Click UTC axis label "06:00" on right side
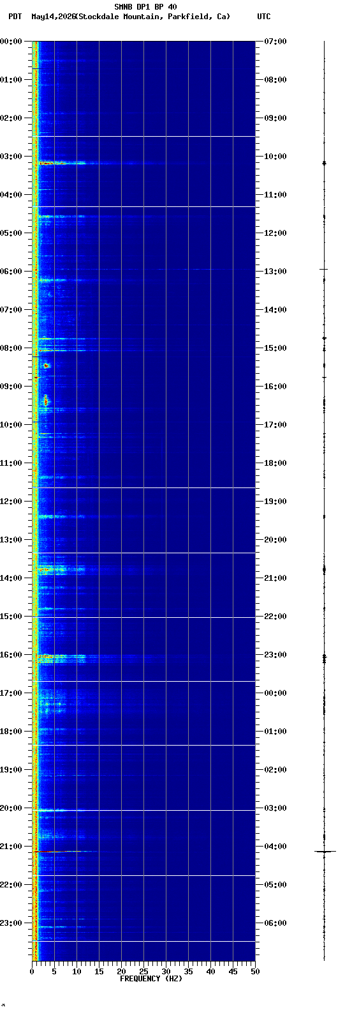This screenshot has width=352, height=1012. pos(275,923)
